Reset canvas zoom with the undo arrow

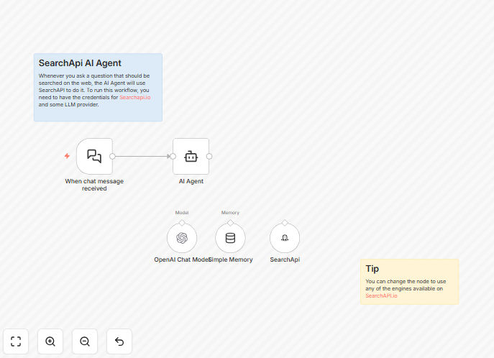(119, 341)
